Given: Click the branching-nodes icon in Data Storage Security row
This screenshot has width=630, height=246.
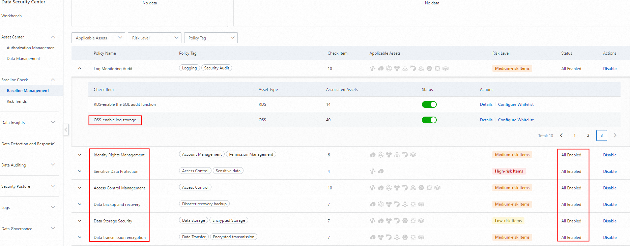Looking at the screenshot, I should pyautogui.click(x=372, y=221).
